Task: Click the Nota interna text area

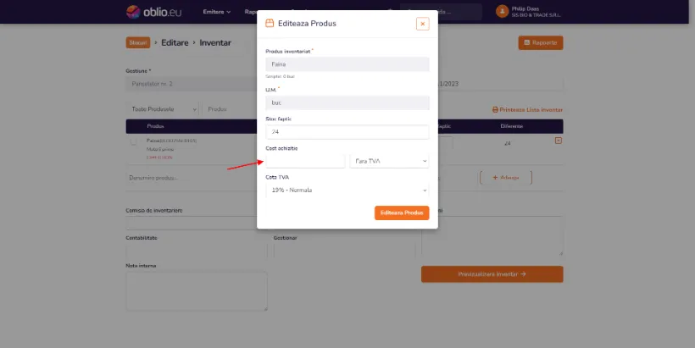Action: tap(197, 291)
